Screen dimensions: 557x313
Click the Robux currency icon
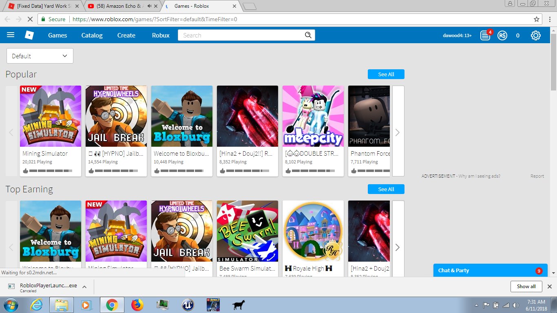tap(502, 35)
